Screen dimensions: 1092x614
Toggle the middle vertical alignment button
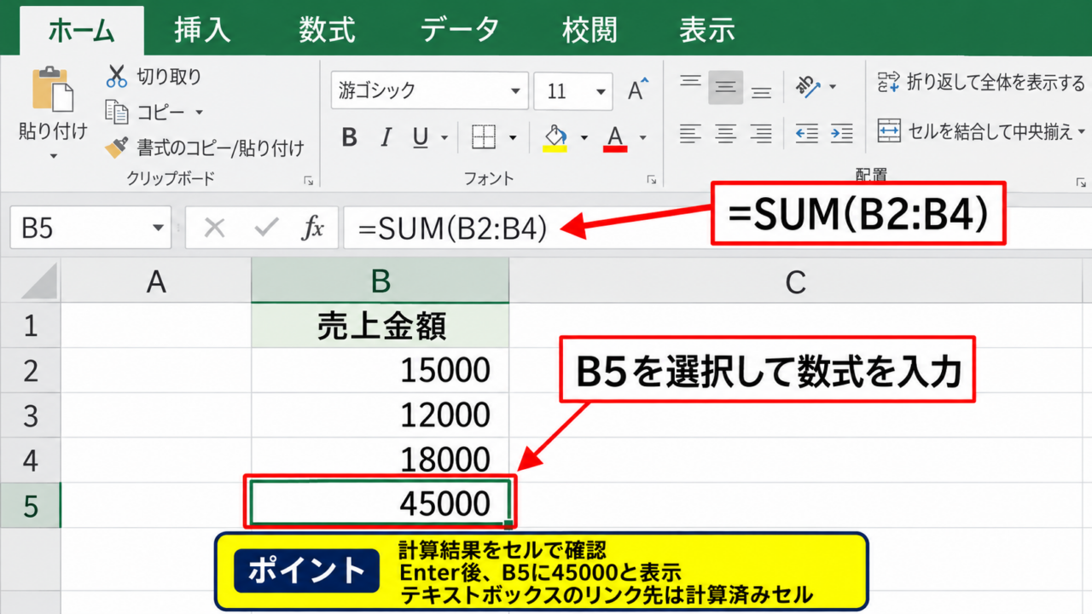(x=725, y=87)
